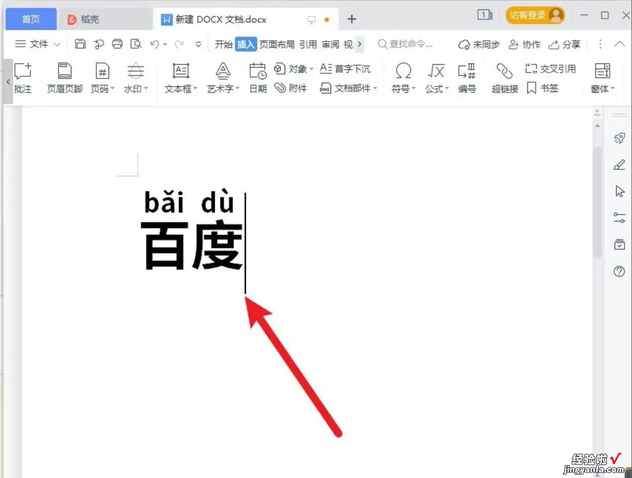Select the 插入 ribbon tab
The image size is (632, 478).
coord(246,44)
